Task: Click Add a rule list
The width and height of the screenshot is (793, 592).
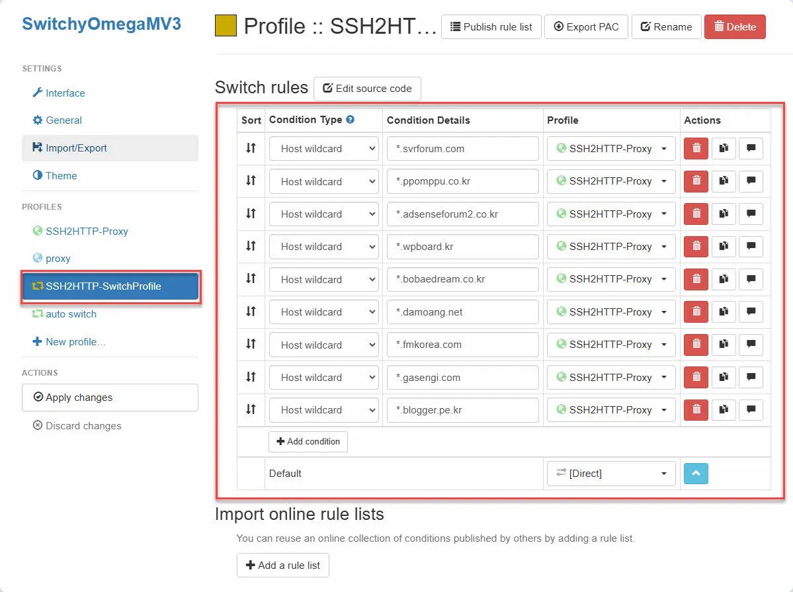Action: pos(282,565)
